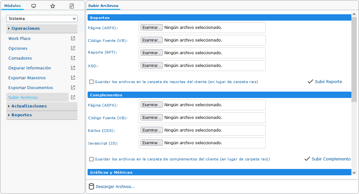359x194 pixels.
Task: Open the Sistema module dropdown
Action: [x=42, y=18]
